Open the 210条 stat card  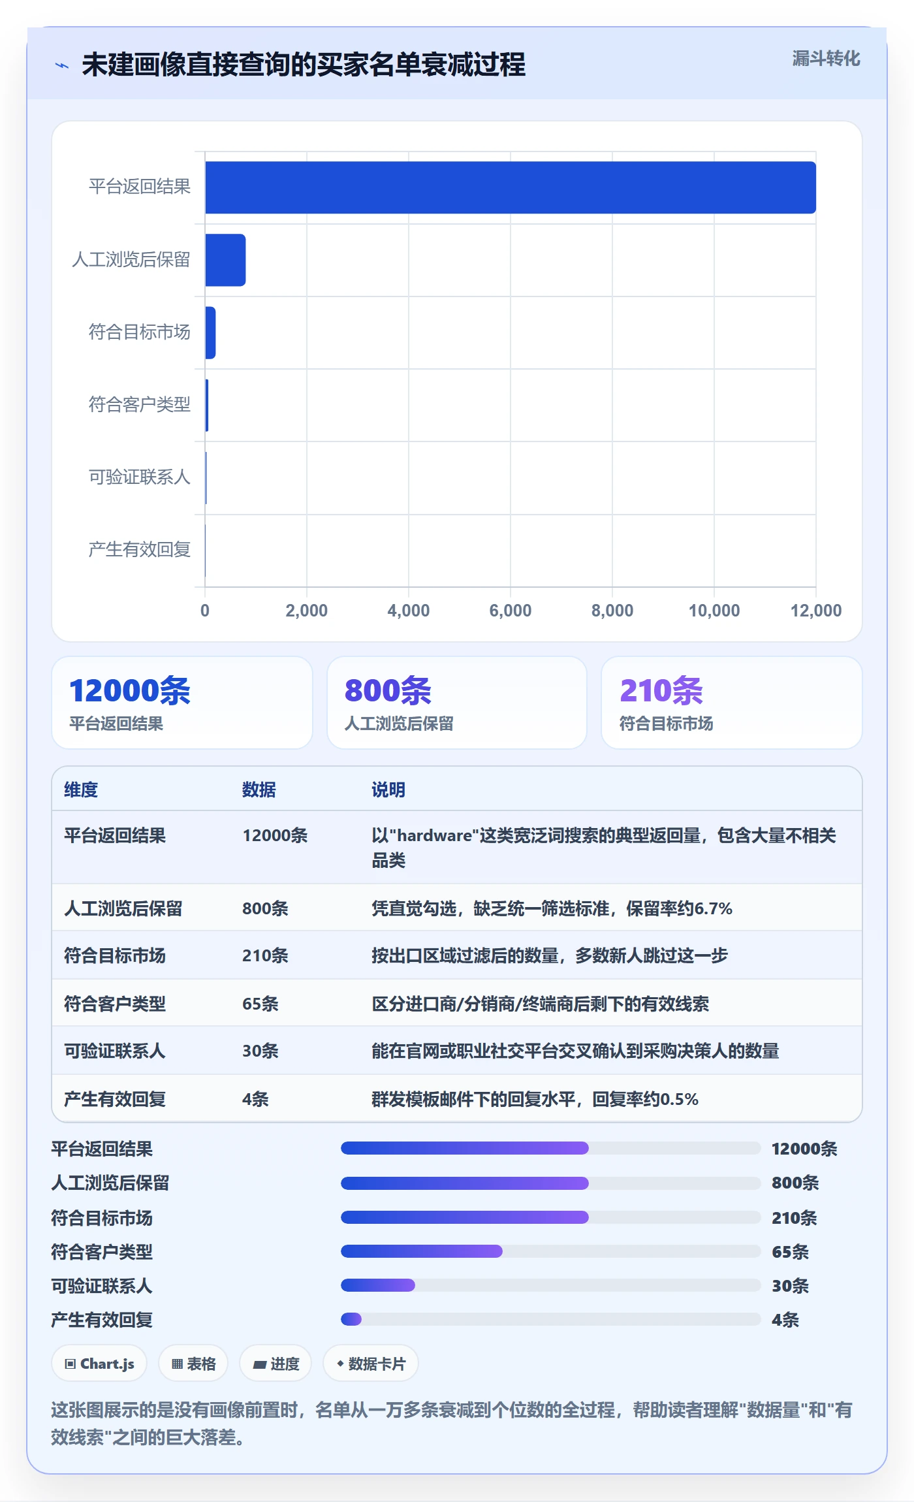[732, 703]
